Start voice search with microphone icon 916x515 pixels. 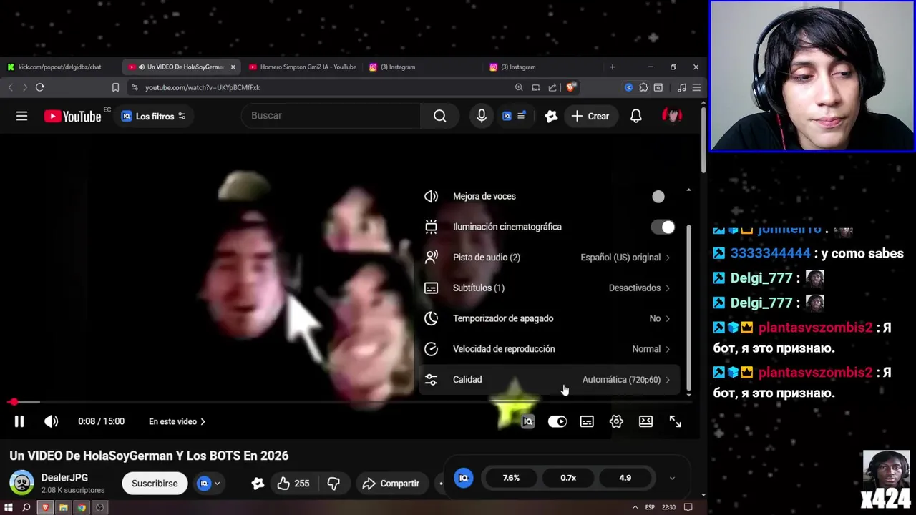(482, 116)
